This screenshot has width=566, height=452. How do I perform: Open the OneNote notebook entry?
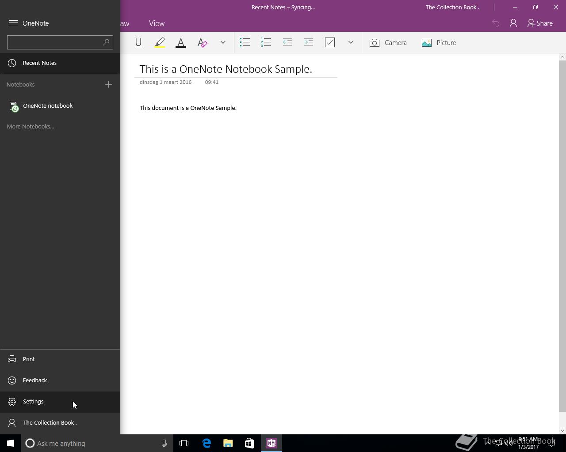pos(60,106)
